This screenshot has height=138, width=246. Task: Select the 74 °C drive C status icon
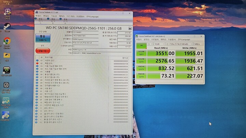41,20
